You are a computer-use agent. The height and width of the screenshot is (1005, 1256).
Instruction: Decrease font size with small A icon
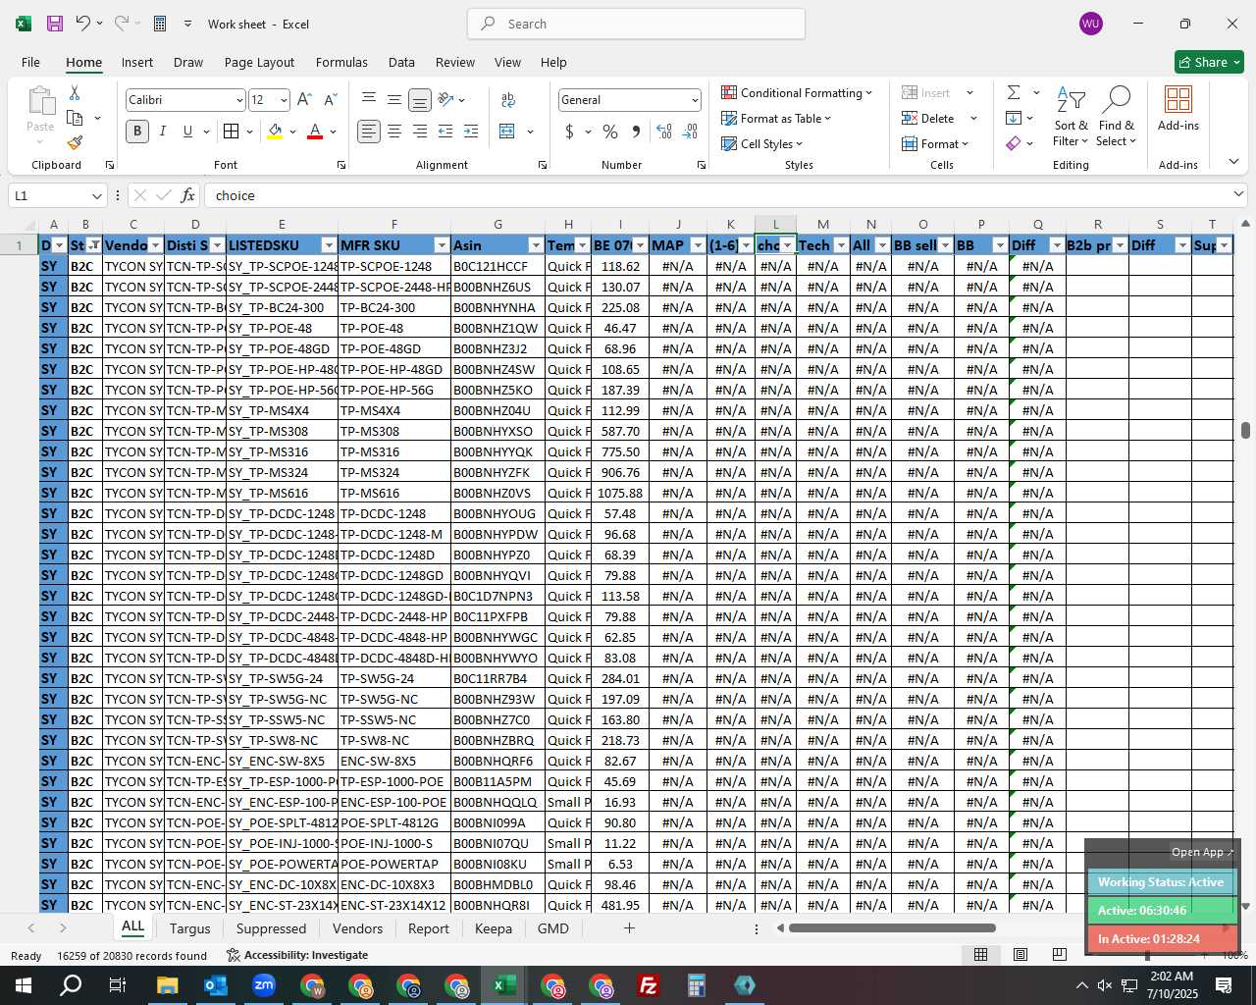[330, 100]
